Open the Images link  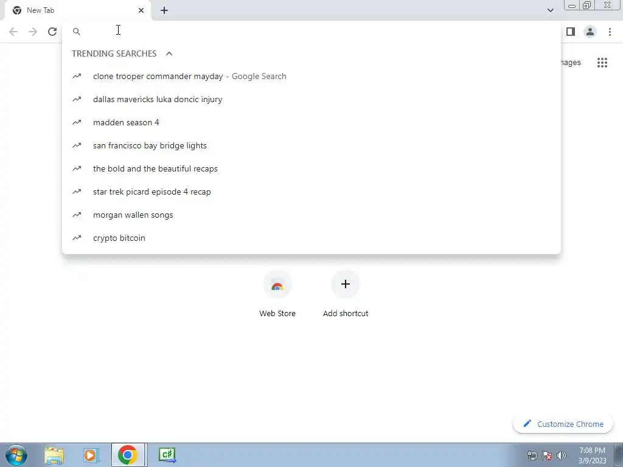click(571, 63)
